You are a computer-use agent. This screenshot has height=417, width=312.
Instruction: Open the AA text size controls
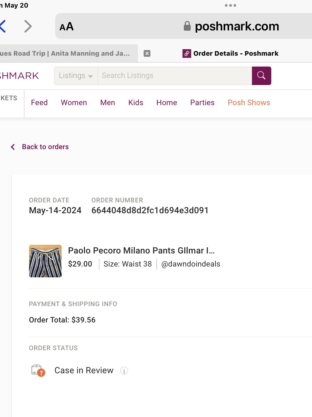66,26
